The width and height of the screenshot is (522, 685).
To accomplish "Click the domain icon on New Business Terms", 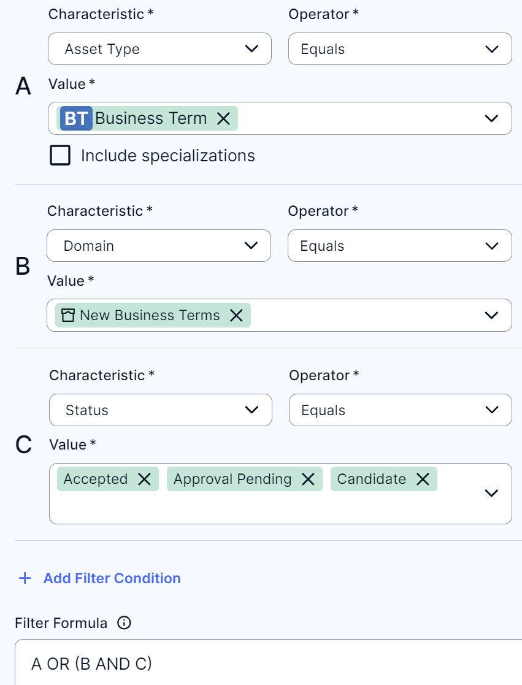I will 68,315.
